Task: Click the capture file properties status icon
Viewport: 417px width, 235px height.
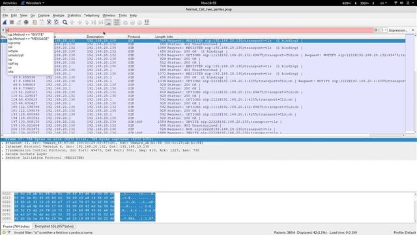Action: pyautogui.click(x=8, y=232)
